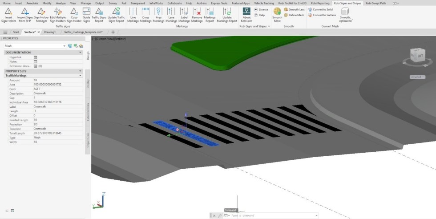Open the Guide Signs tool
The width and height of the screenshot is (436, 219).
86,15
